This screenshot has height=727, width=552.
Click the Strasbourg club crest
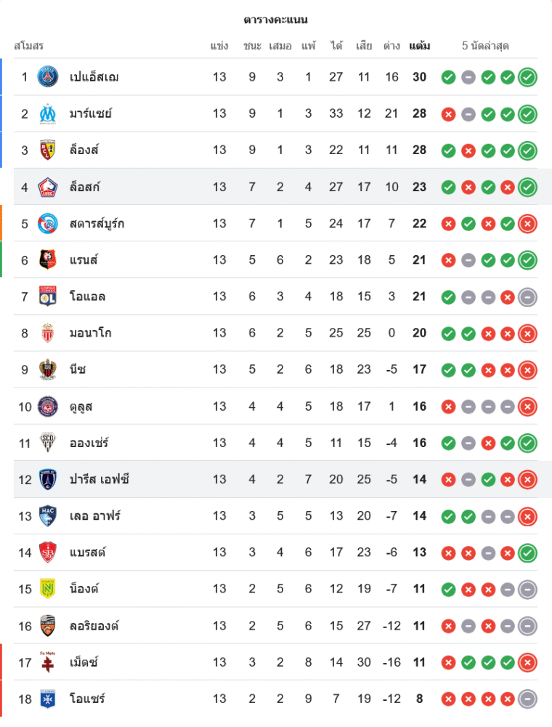[x=48, y=223]
